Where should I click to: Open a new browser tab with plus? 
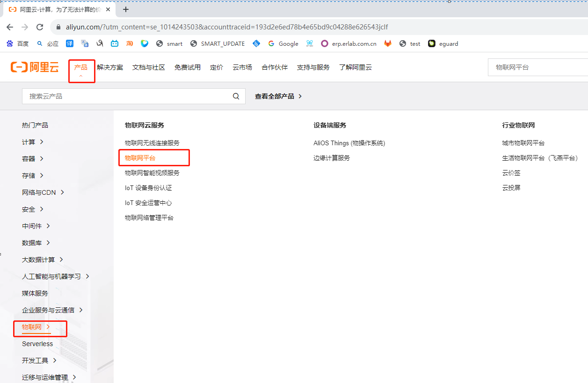click(x=125, y=9)
